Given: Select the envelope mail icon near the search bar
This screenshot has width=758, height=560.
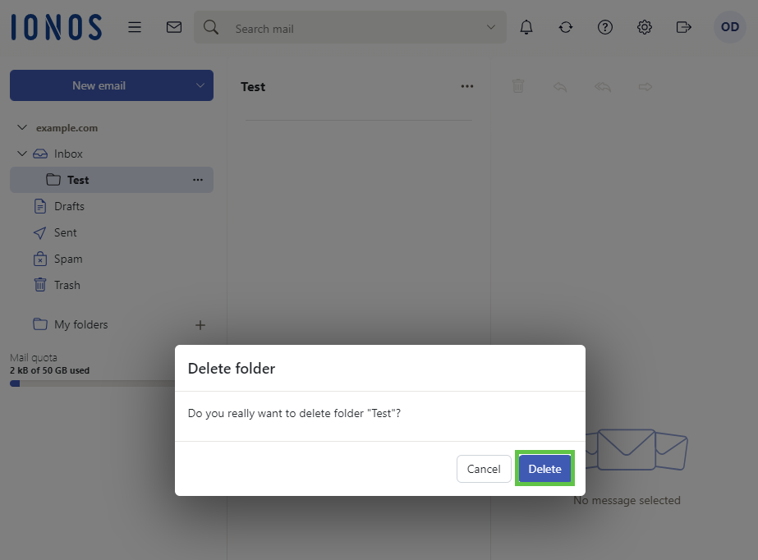Looking at the screenshot, I should click(x=174, y=27).
